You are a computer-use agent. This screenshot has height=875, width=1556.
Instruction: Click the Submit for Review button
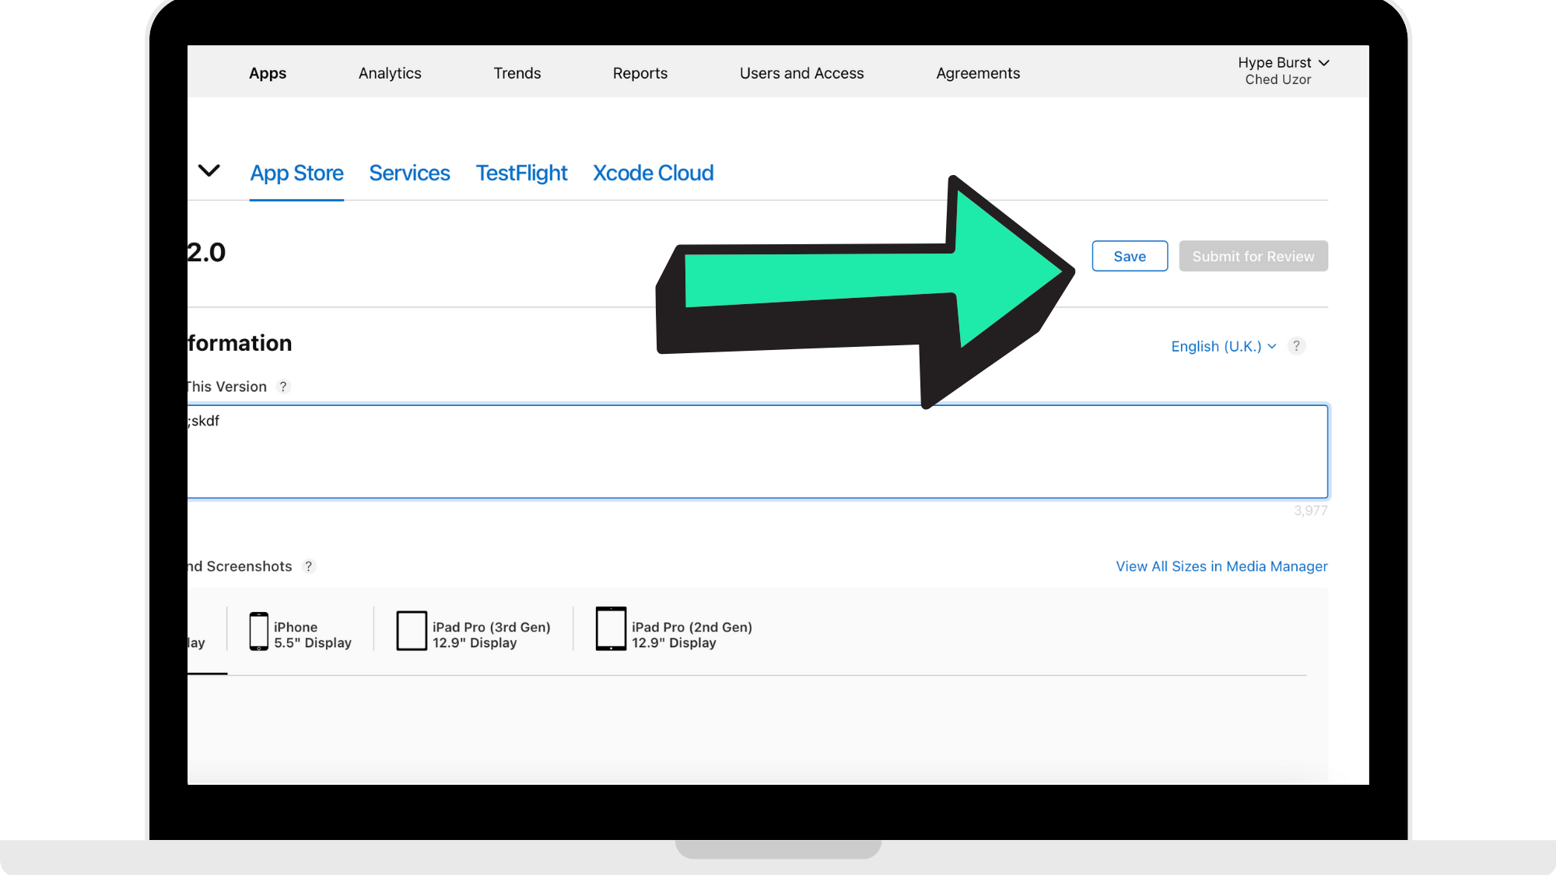1253,256
